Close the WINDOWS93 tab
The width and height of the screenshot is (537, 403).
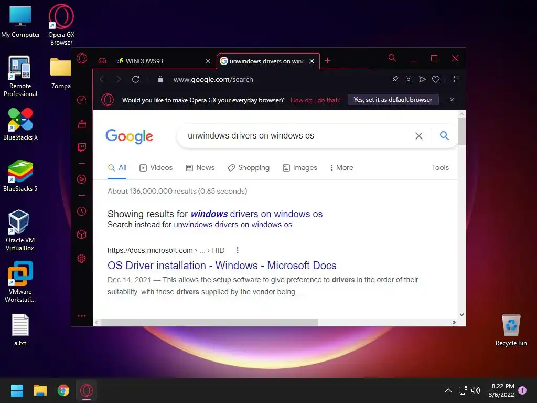click(208, 61)
